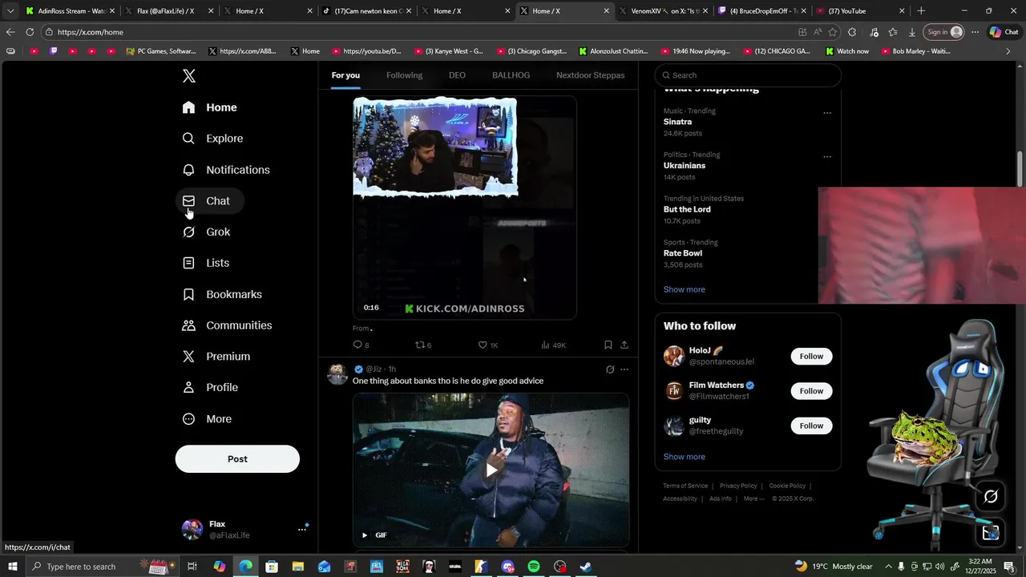Switch to the BALLHOG tab
Viewport: 1026px width, 577px height.
(511, 75)
